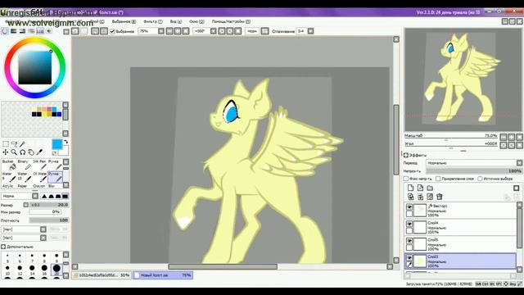Adjust the layer opacity 100% slider
The image size is (524, 295).
474,171
